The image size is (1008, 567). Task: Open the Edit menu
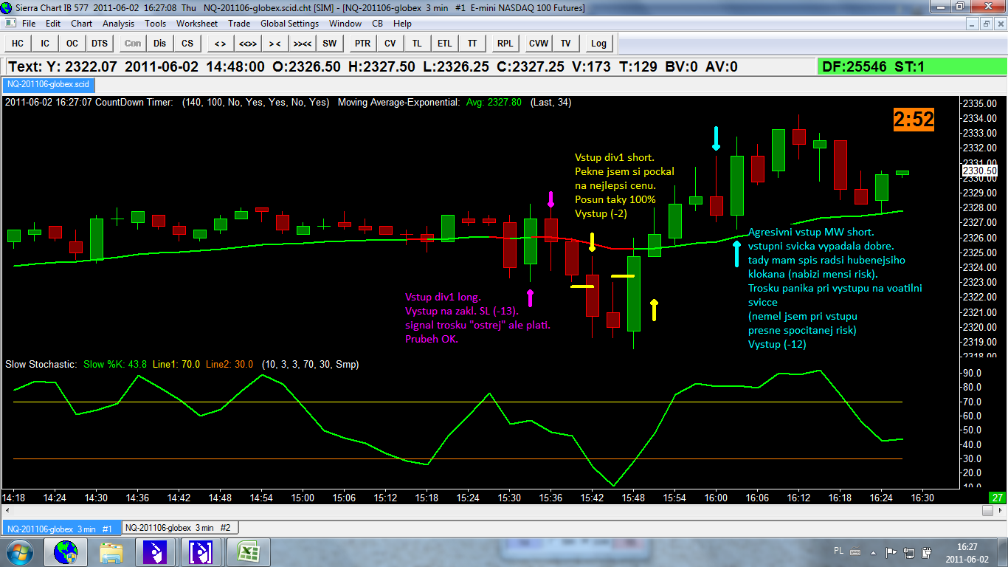click(x=53, y=24)
